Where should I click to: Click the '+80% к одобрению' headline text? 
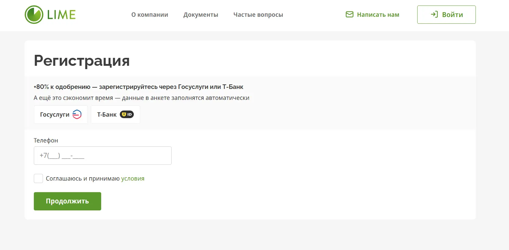pos(138,87)
